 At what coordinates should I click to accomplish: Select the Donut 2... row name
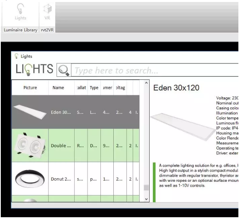pyautogui.click(x=61, y=179)
